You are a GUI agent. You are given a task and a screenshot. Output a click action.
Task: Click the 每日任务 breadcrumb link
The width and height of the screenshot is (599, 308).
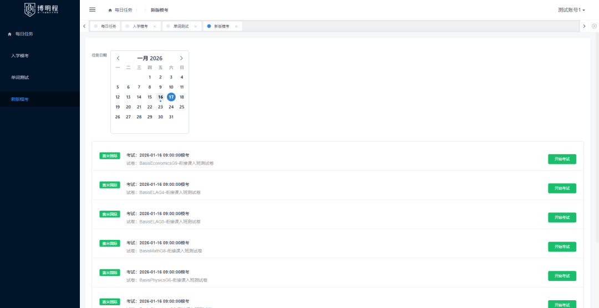coord(123,10)
